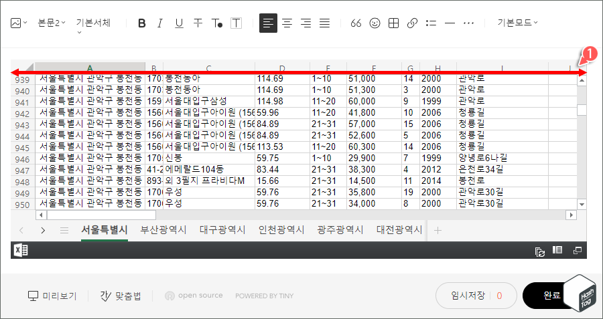
Task: Save draft with 임시저장 button
Action: click(x=476, y=296)
